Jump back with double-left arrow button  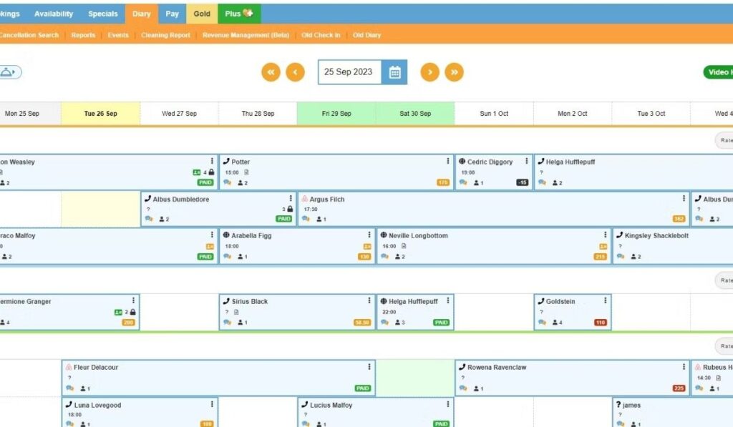click(271, 72)
